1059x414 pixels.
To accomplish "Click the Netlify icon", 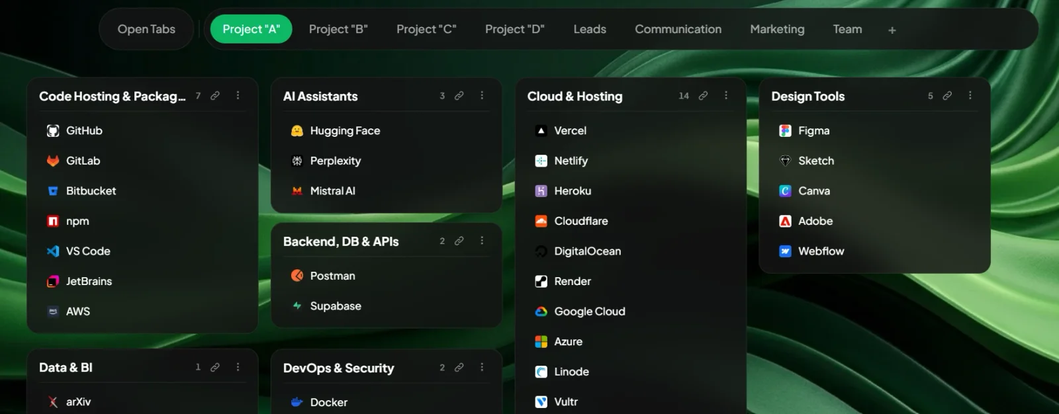I will click(x=541, y=161).
